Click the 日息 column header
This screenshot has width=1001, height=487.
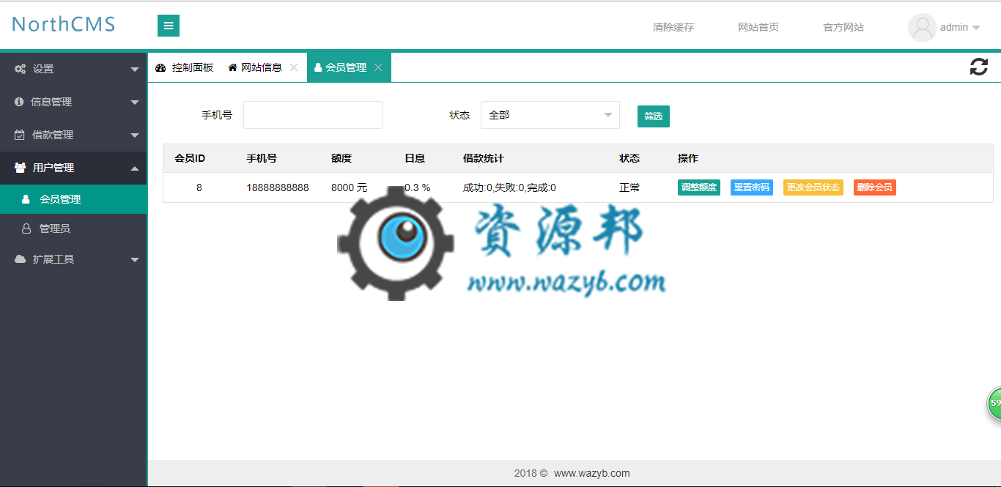[415, 158]
